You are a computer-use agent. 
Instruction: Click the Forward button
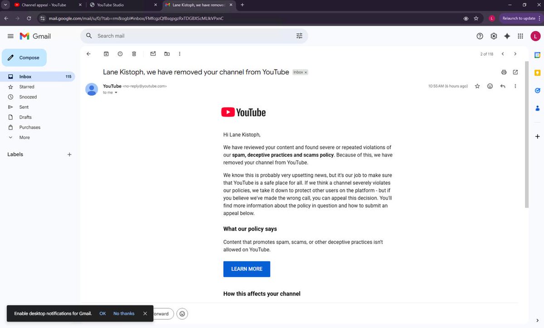[x=163, y=314]
